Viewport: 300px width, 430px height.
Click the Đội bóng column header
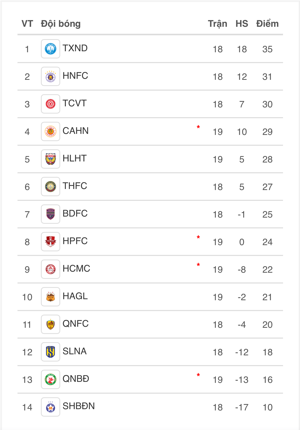click(61, 24)
